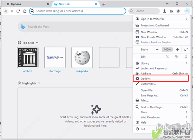The image size is (193, 140).
Task: Choose Customize... menu item
Action: click(161, 84)
